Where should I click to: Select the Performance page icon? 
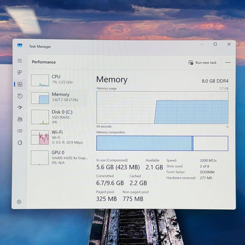(20, 84)
